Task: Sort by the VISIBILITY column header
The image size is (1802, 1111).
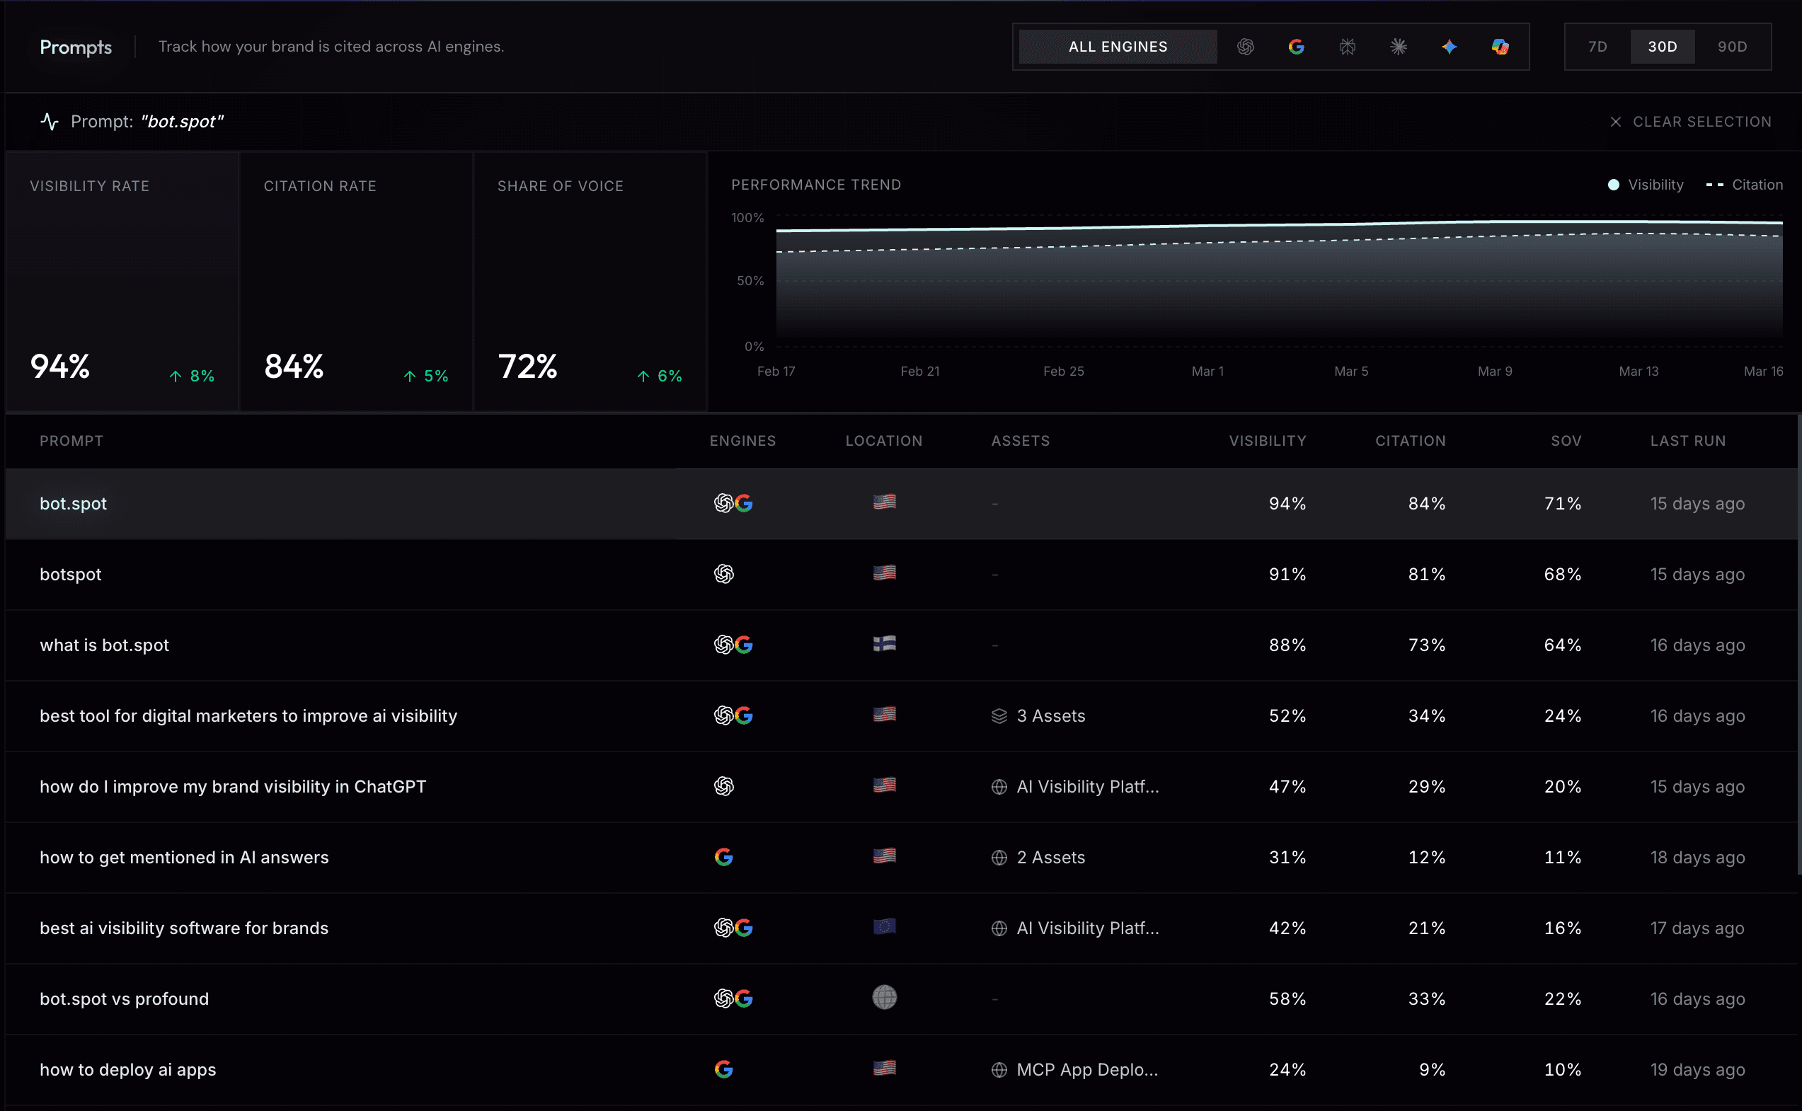Action: click(1267, 441)
